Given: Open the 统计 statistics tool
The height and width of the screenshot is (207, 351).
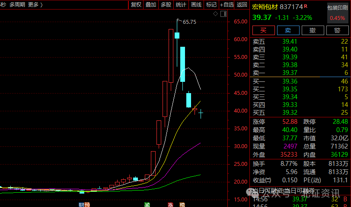Looking at the screenshot, I should click(181, 4).
